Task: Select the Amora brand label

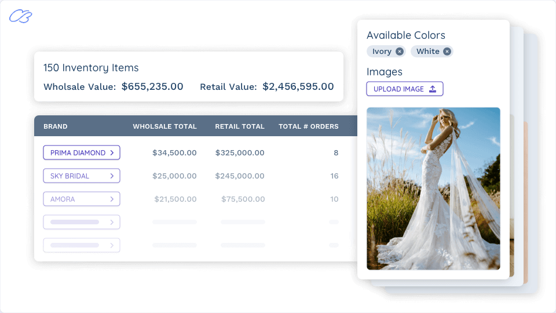Action: click(63, 199)
